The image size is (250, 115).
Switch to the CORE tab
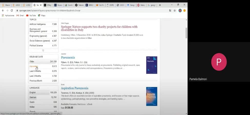click(x=111, y=5)
